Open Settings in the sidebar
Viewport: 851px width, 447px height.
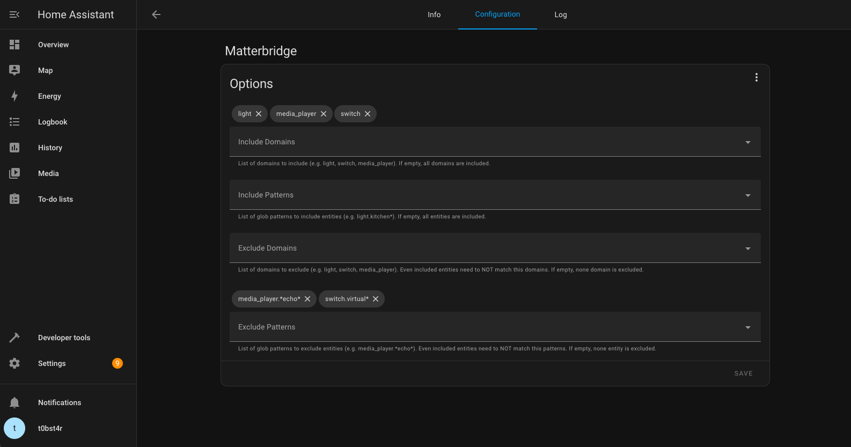coord(68,363)
